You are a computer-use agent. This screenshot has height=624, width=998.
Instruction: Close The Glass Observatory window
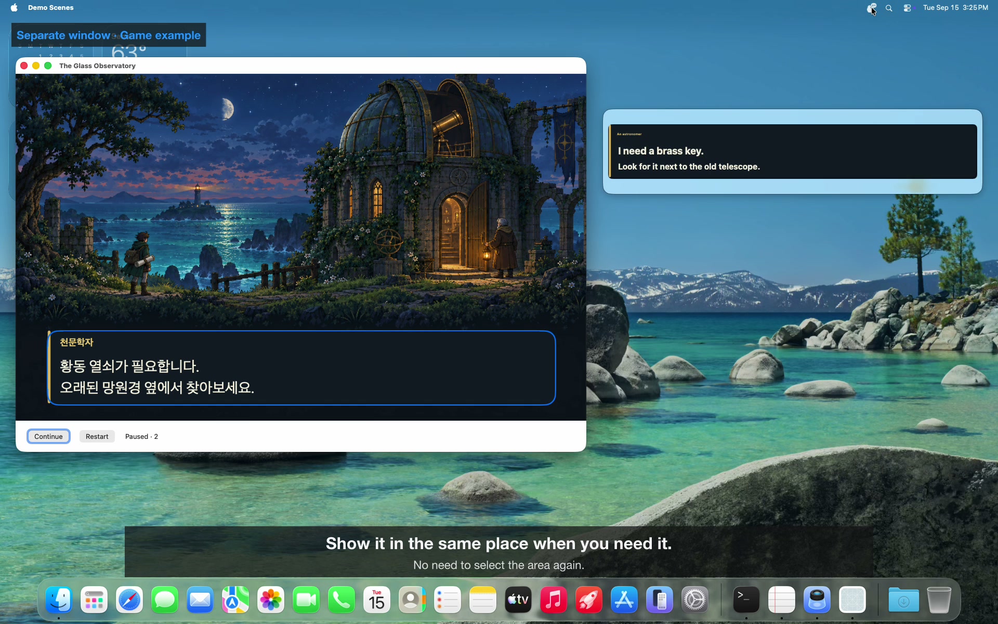pos(24,66)
